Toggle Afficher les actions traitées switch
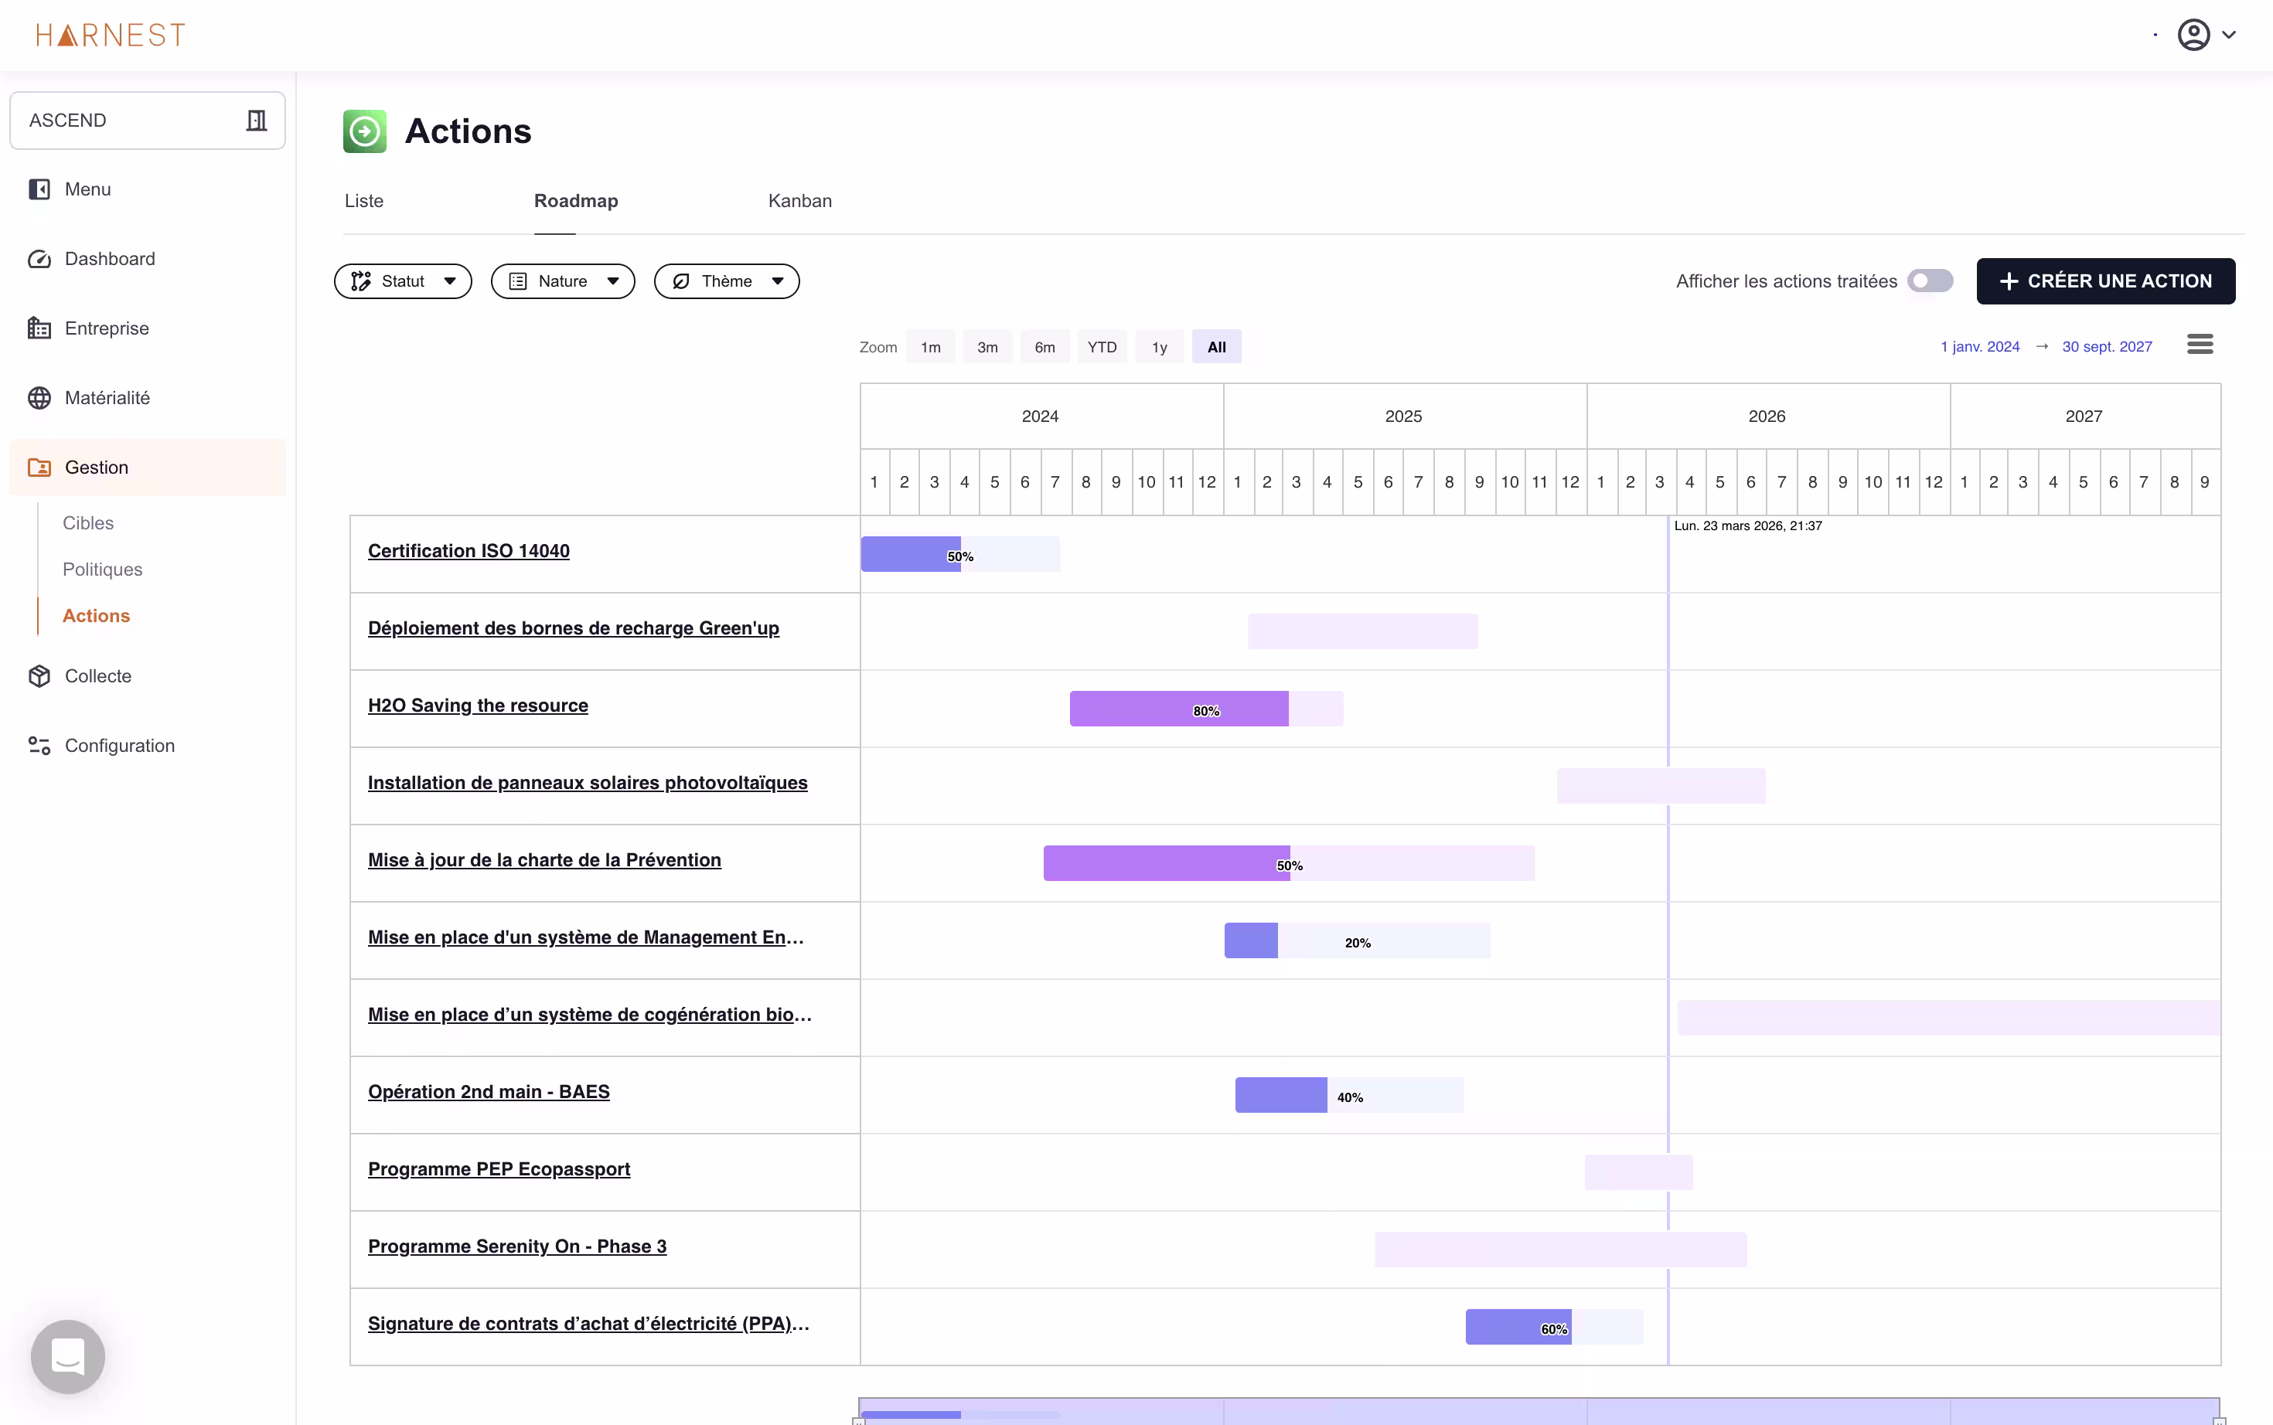The height and width of the screenshot is (1425, 2273). tap(1929, 281)
